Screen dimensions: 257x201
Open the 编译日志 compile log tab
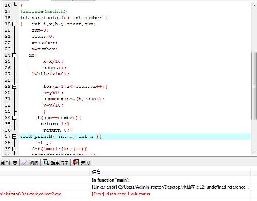coord(9,162)
